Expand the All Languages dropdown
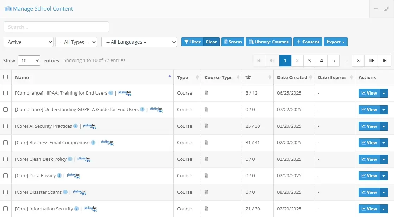394x217 pixels. click(x=139, y=42)
